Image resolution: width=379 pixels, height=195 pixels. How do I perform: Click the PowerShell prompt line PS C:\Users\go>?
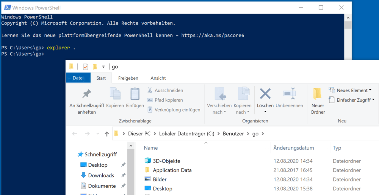coord(23,54)
